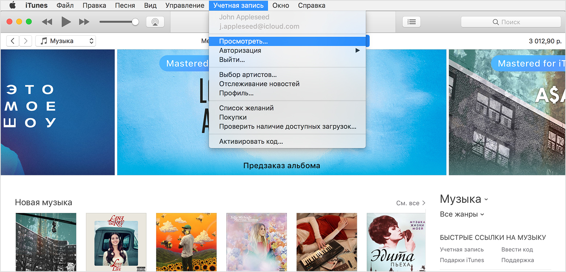Adjust the volume slider knob
Screen dimensions: 566x272
[135, 22]
